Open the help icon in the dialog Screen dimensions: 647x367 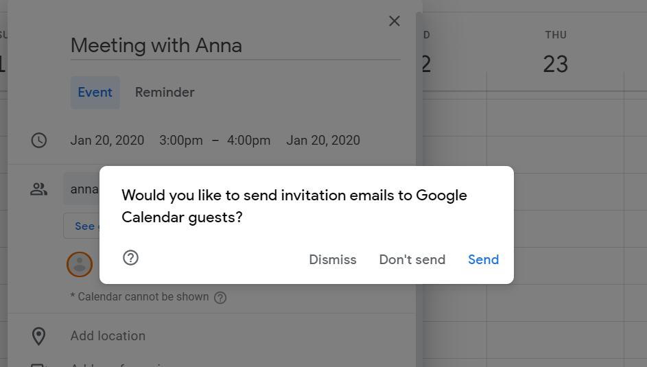coord(131,258)
